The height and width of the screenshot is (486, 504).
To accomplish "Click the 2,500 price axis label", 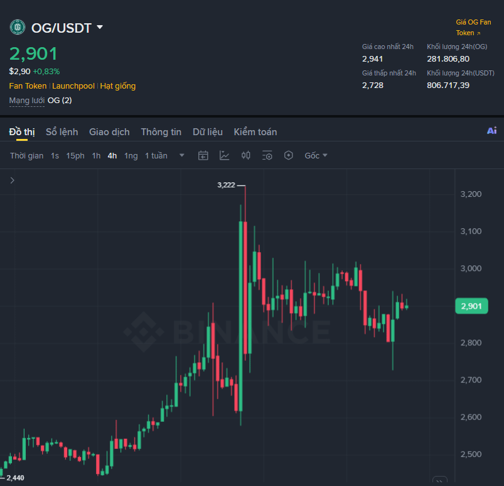I will click(x=471, y=455).
